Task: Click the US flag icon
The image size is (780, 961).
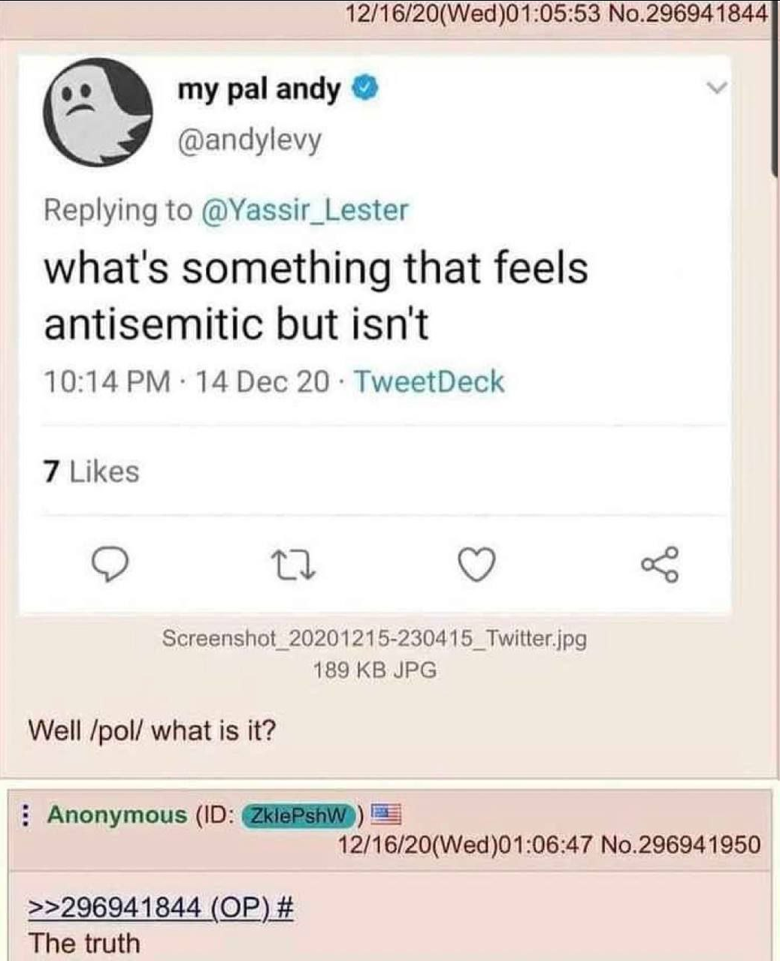Action: click(387, 813)
